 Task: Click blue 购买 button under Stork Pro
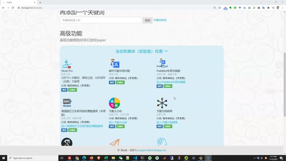(x=64, y=90)
